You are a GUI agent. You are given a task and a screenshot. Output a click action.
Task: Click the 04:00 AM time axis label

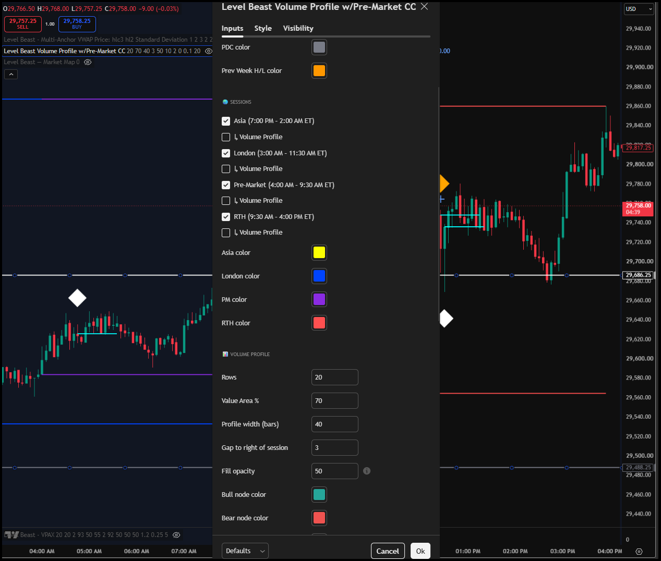click(x=42, y=551)
